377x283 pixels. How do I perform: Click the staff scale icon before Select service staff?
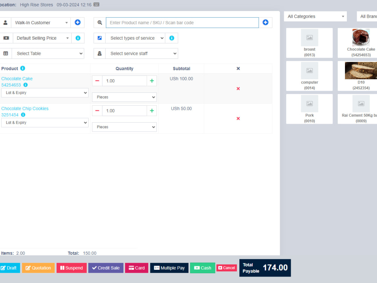(98, 53)
